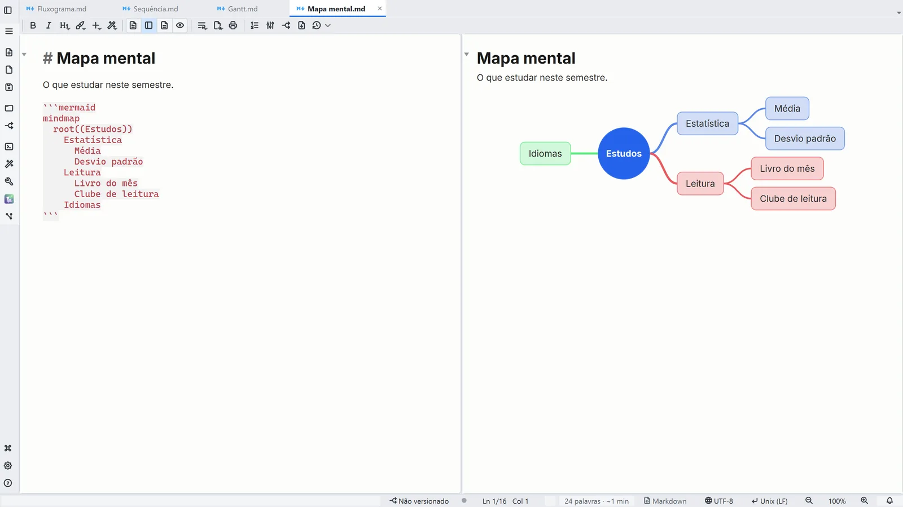
Task: Click the toolbar branch/share icon
Action: coord(286,25)
